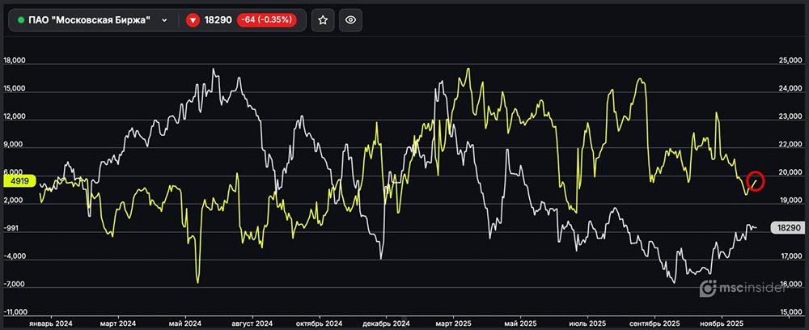Toggle visibility with the eye icon
The image size is (809, 330).
(x=351, y=20)
